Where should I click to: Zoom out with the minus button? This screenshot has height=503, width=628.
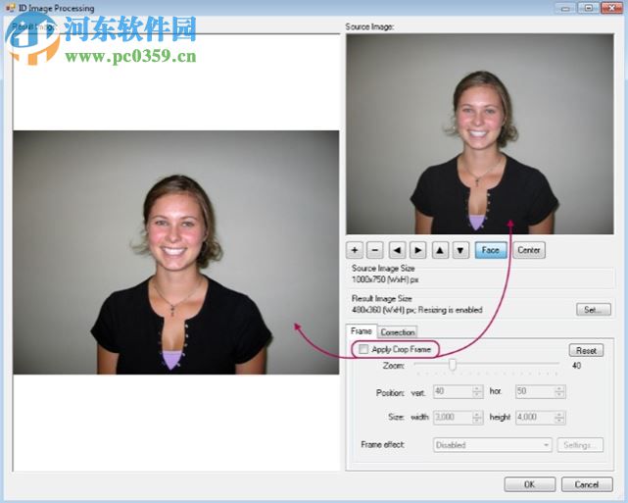click(375, 250)
